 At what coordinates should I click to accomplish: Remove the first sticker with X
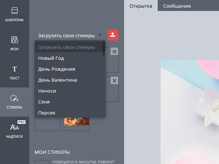pyautogui.click(x=114, y=51)
